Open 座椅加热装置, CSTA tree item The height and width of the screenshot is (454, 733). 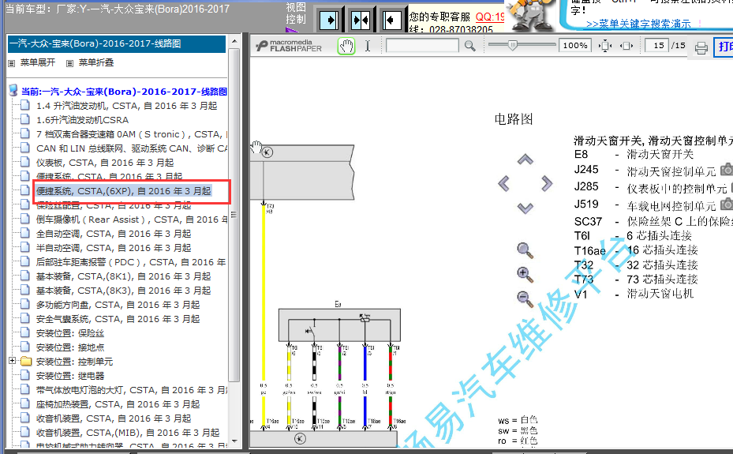[118, 404]
